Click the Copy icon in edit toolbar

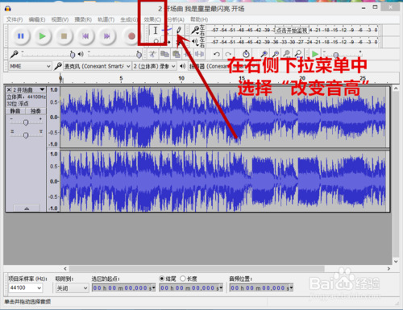[x=164, y=54]
